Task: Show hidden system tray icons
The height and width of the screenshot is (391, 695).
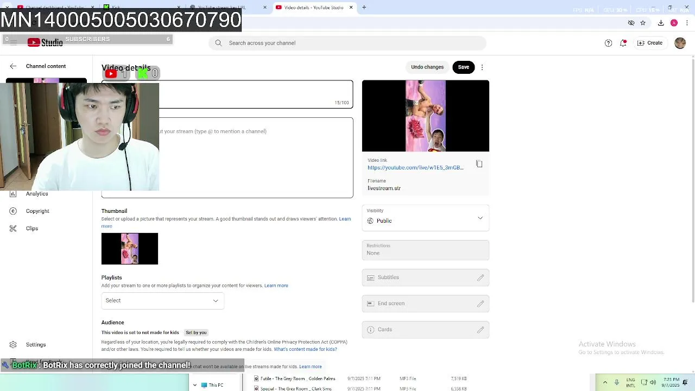Action: (x=605, y=382)
